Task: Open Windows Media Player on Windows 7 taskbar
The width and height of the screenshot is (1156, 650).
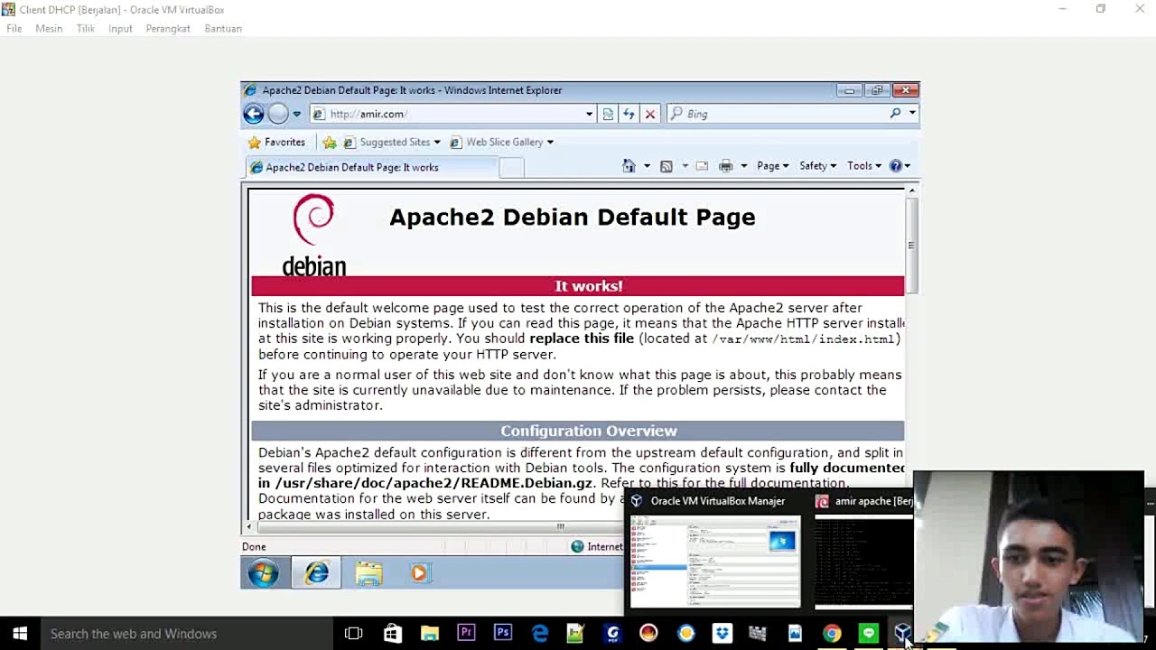Action: (419, 573)
